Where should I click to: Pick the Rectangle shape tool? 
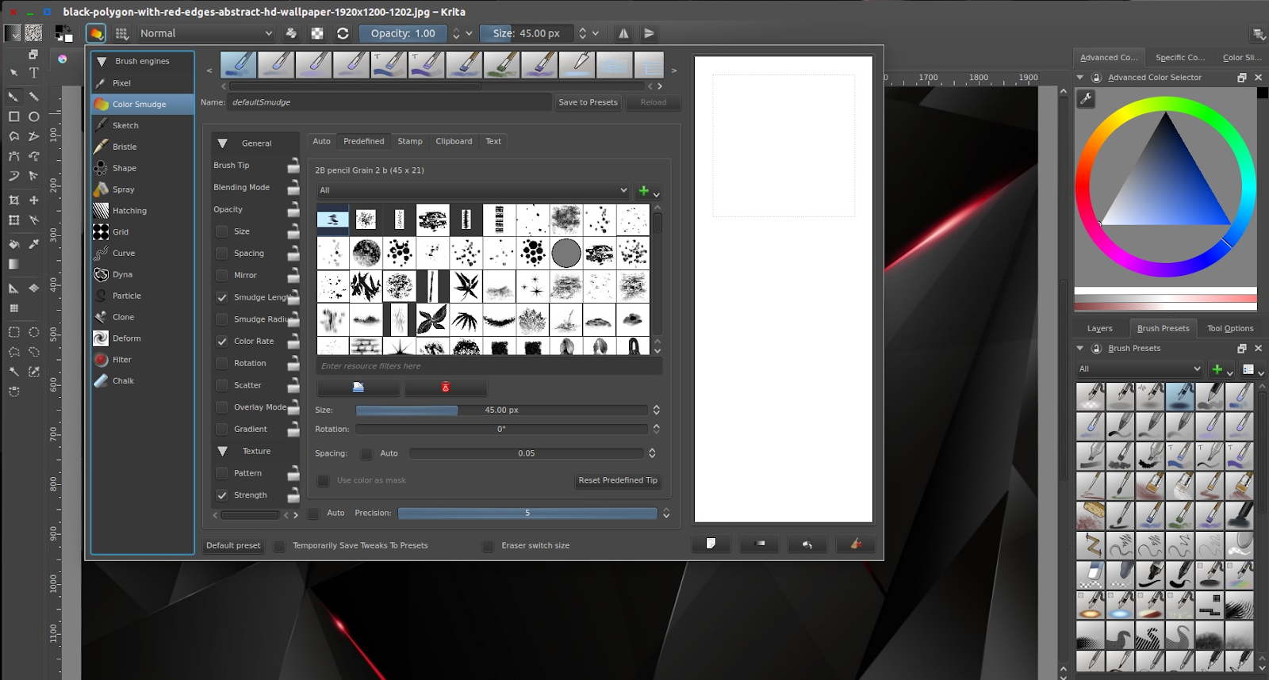(13, 117)
